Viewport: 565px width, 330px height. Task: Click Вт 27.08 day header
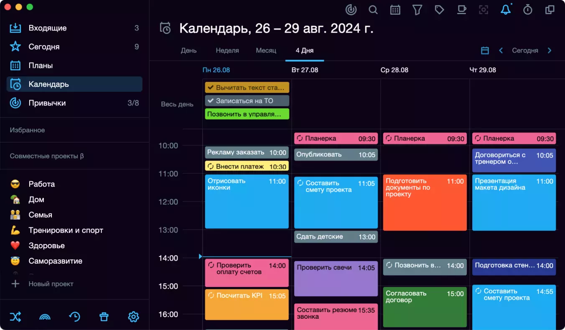(305, 70)
